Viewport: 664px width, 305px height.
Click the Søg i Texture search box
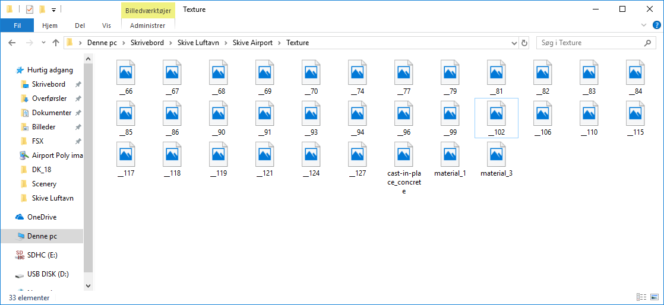pyautogui.click(x=595, y=43)
